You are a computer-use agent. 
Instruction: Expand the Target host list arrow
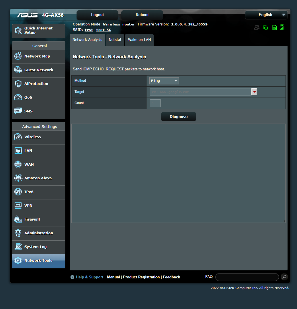click(x=254, y=92)
